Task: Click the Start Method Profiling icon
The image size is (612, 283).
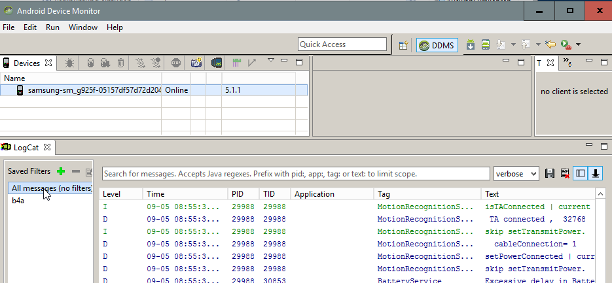Action: pyautogui.click(x=156, y=63)
